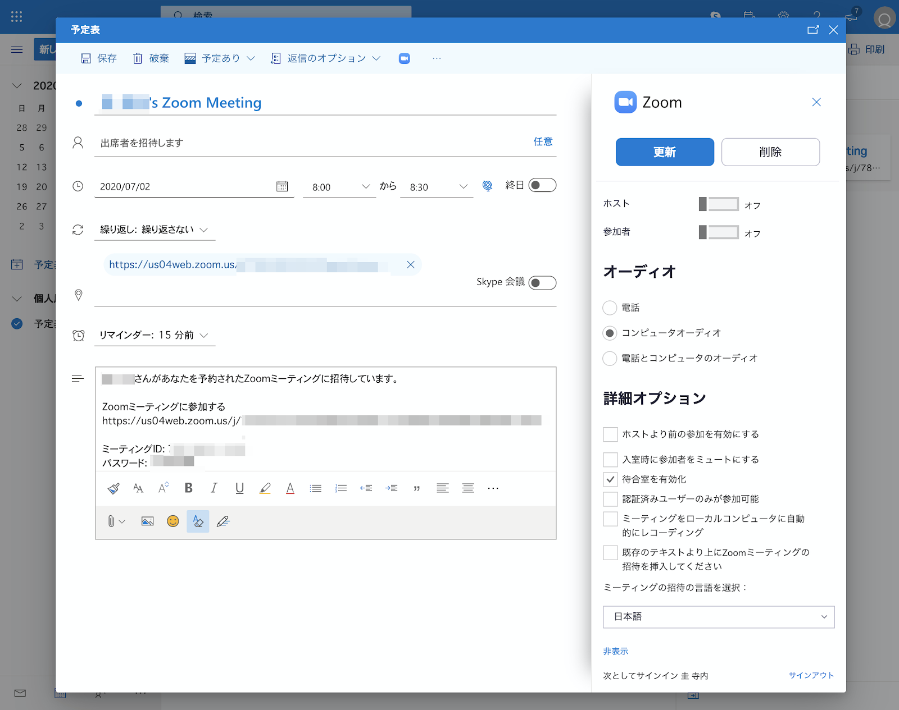Click the time zone globe icon
The height and width of the screenshot is (710, 899).
(x=488, y=186)
